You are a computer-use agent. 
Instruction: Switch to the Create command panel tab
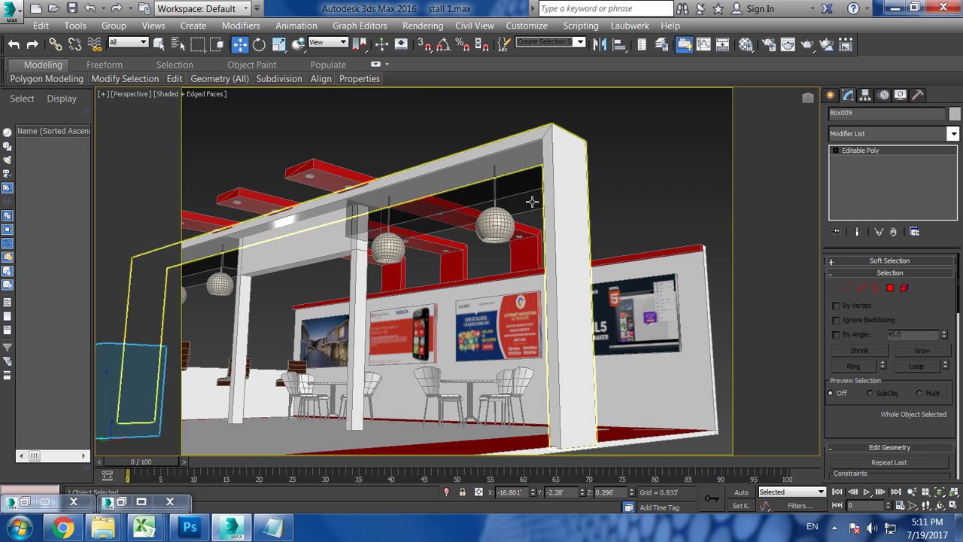pos(831,96)
